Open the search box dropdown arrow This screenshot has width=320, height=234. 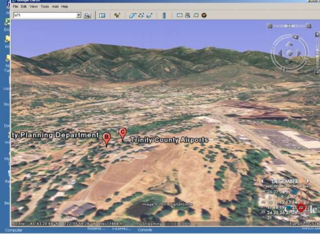(79, 16)
